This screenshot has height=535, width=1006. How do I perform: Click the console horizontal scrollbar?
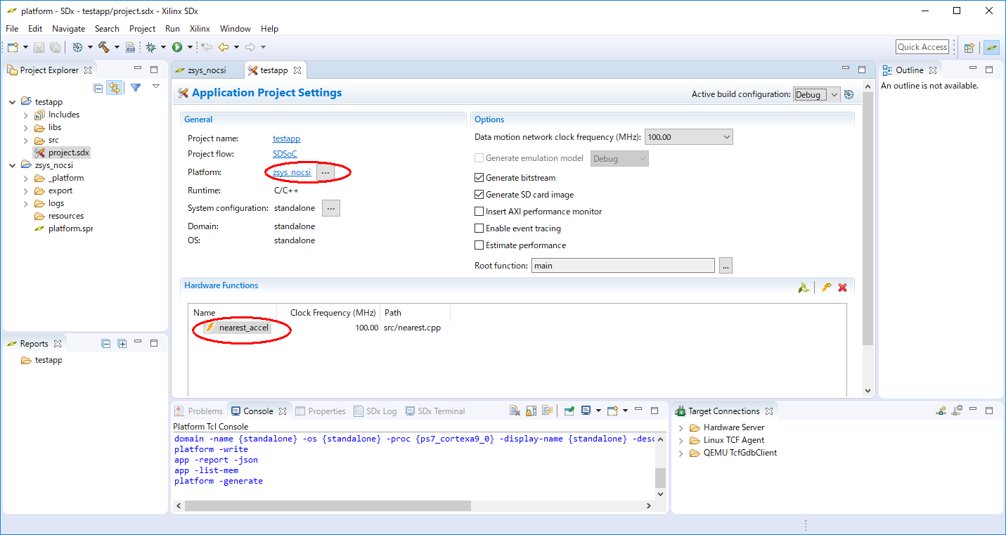coord(328,505)
